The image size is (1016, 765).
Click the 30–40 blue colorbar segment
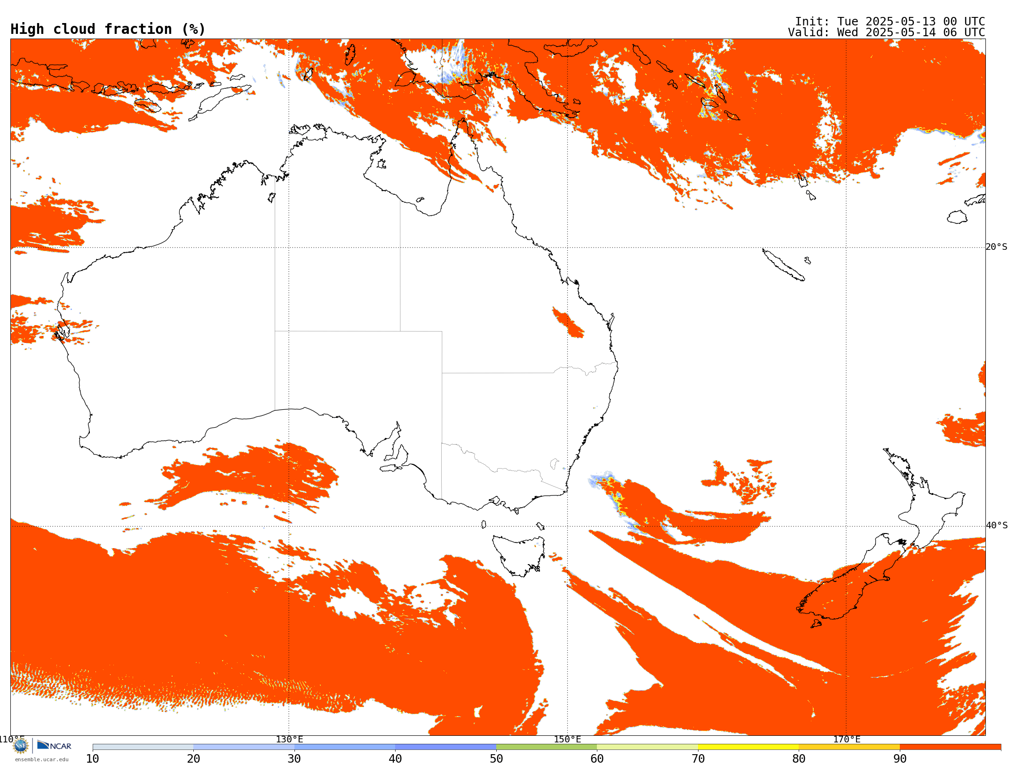click(345, 747)
